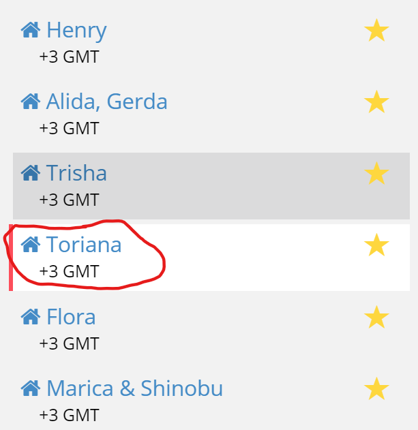Click the home icon beside Henry
418x430 pixels.
coord(31,29)
